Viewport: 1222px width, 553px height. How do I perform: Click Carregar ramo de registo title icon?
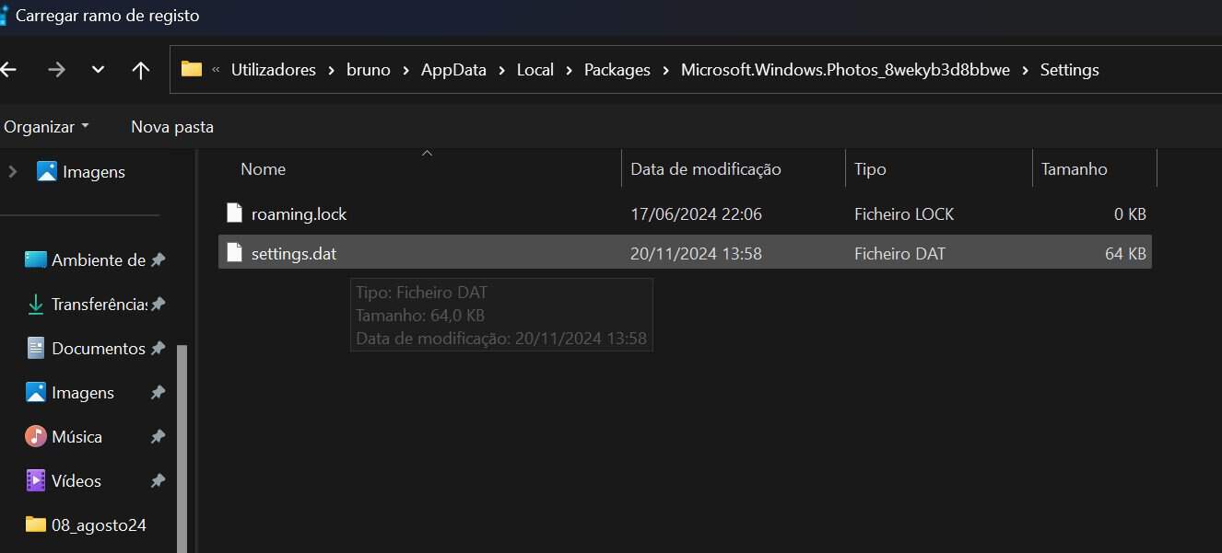4,16
